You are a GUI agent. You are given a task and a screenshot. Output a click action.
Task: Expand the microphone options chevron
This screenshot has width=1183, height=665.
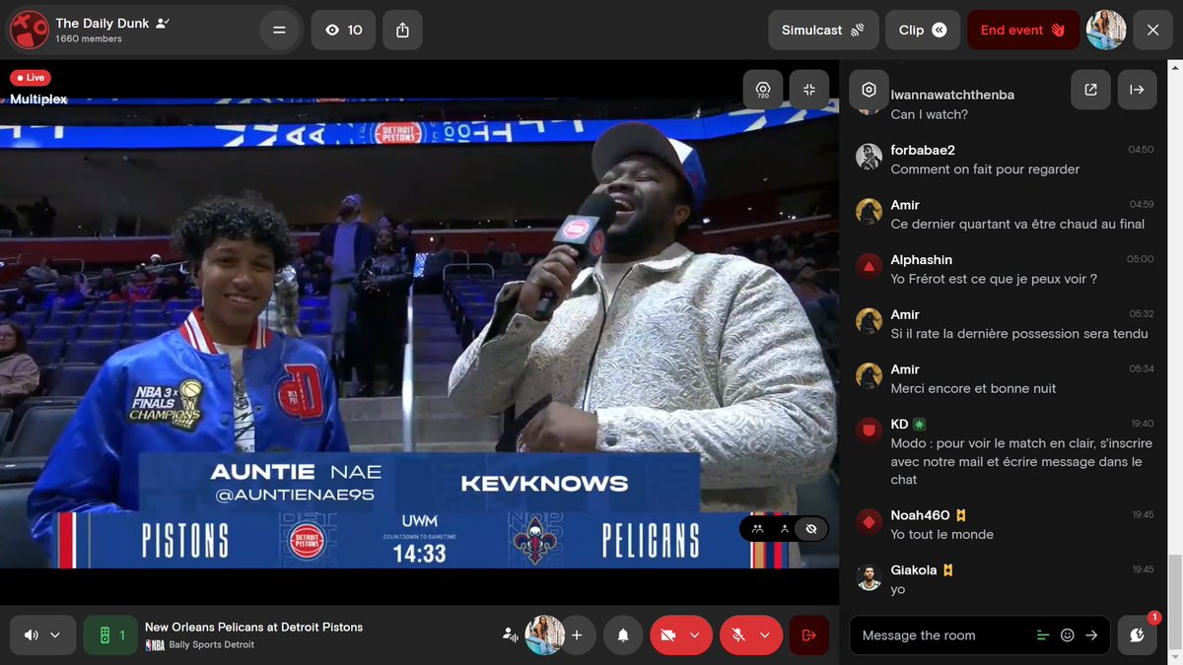coord(766,635)
